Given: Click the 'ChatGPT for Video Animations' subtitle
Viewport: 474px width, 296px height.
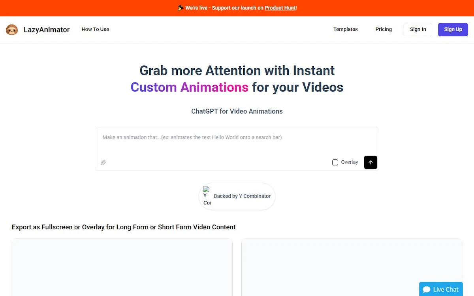Looking at the screenshot, I should 237,111.
